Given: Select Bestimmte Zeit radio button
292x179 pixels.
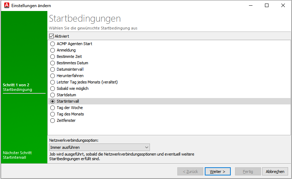Looking at the screenshot, I should pyautogui.click(x=53, y=56).
